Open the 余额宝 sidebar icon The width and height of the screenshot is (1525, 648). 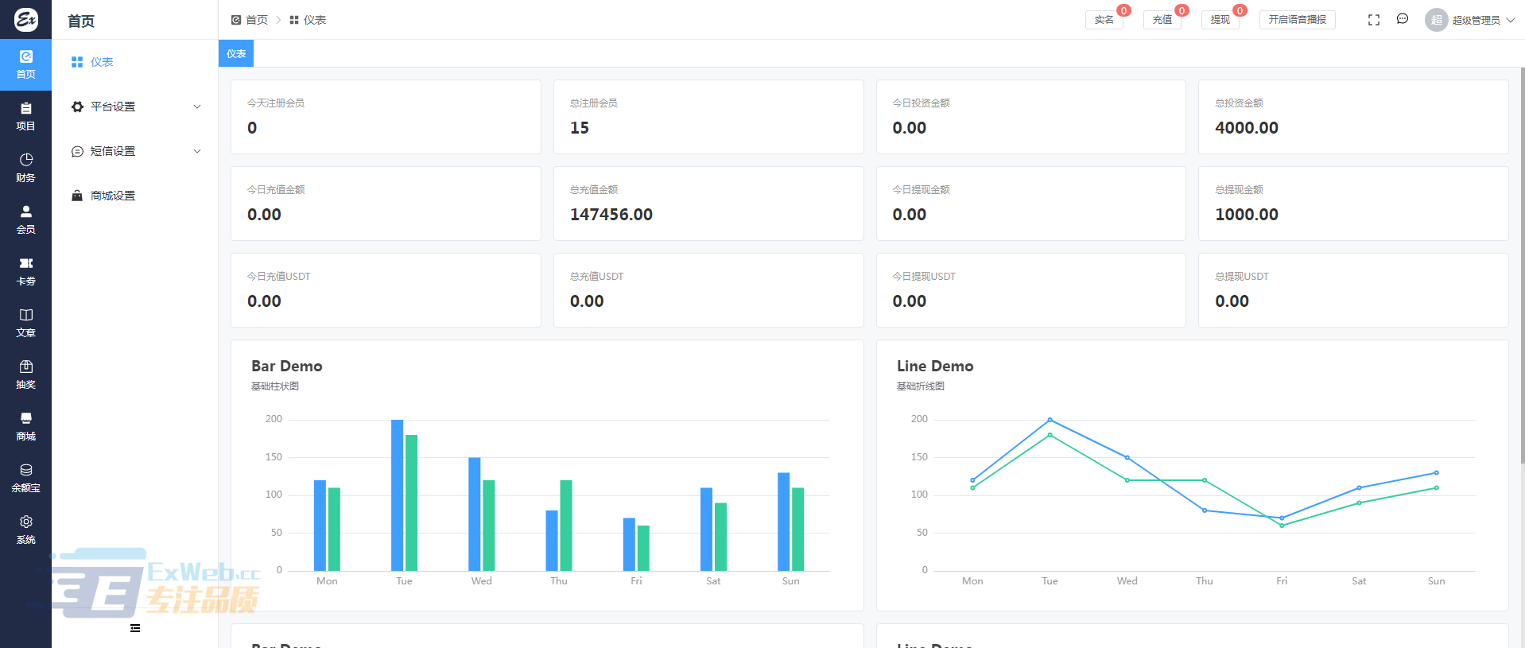25,478
